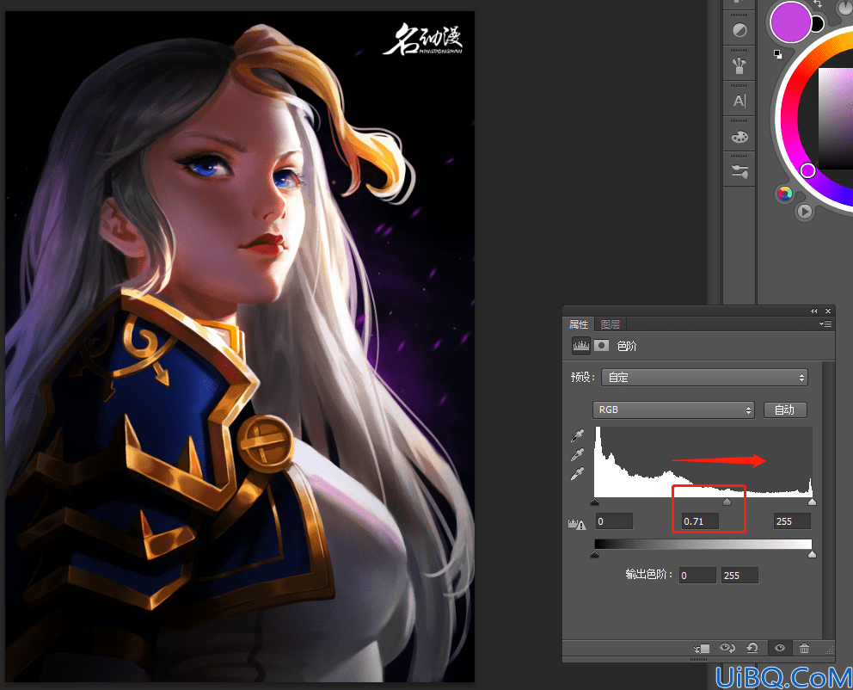Click the color saturation square in wheel

pos(836,120)
